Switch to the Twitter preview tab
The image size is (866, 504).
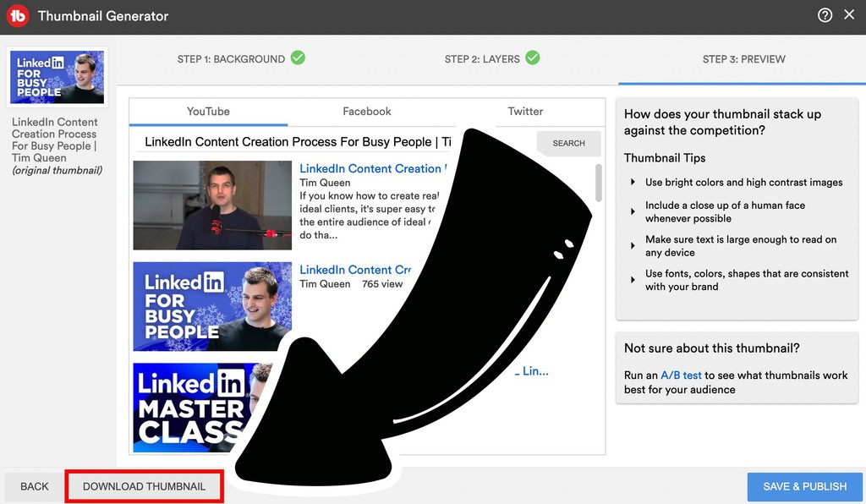coord(525,112)
